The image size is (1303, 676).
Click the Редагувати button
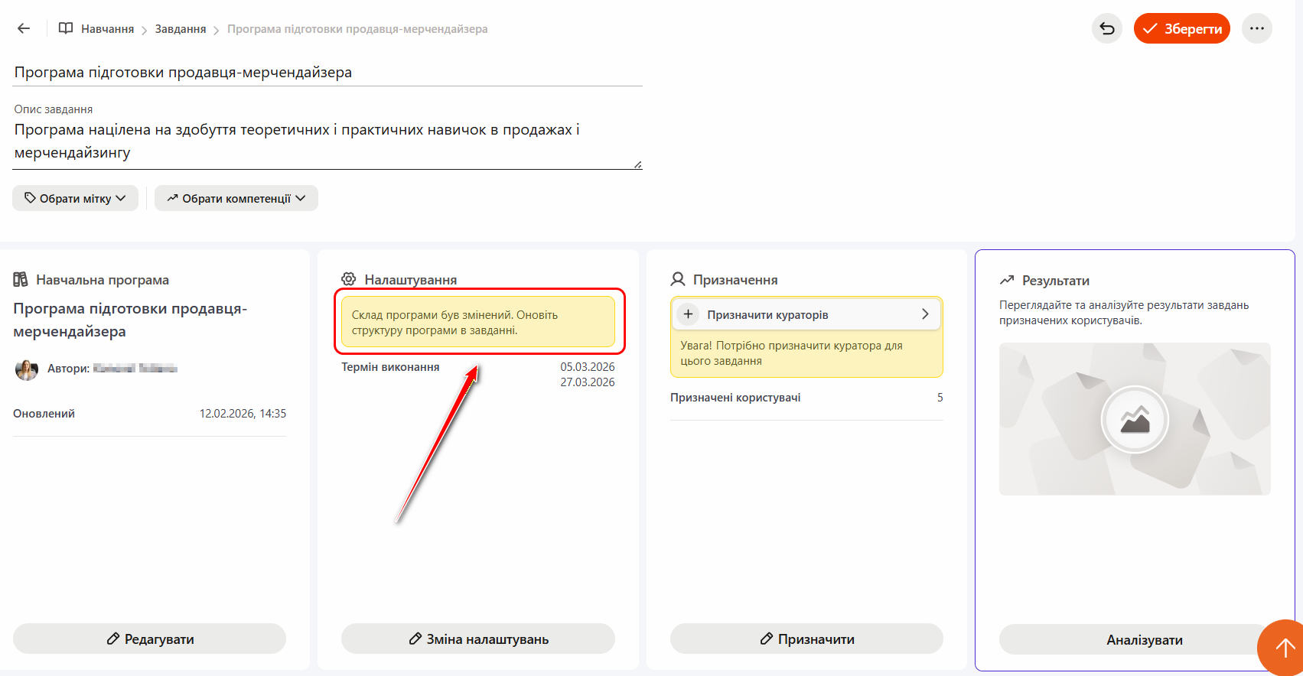tap(149, 639)
